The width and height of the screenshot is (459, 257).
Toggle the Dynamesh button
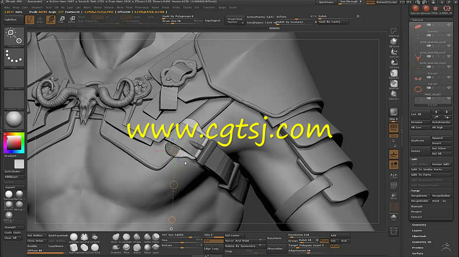pyautogui.click(x=274, y=238)
